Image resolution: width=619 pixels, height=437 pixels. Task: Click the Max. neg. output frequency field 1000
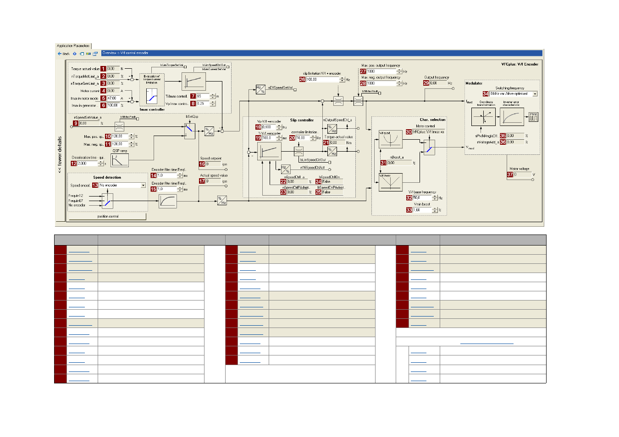pyautogui.click(x=381, y=83)
